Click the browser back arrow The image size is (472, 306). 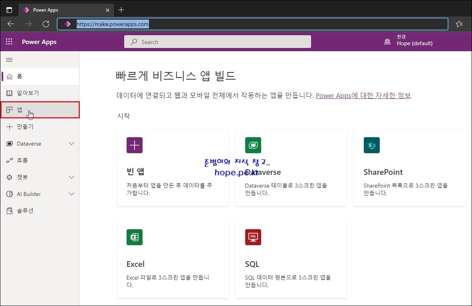point(11,24)
